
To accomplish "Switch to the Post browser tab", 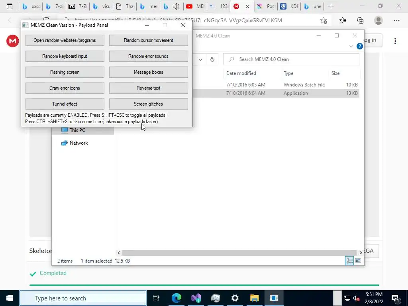I will (266, 6).
